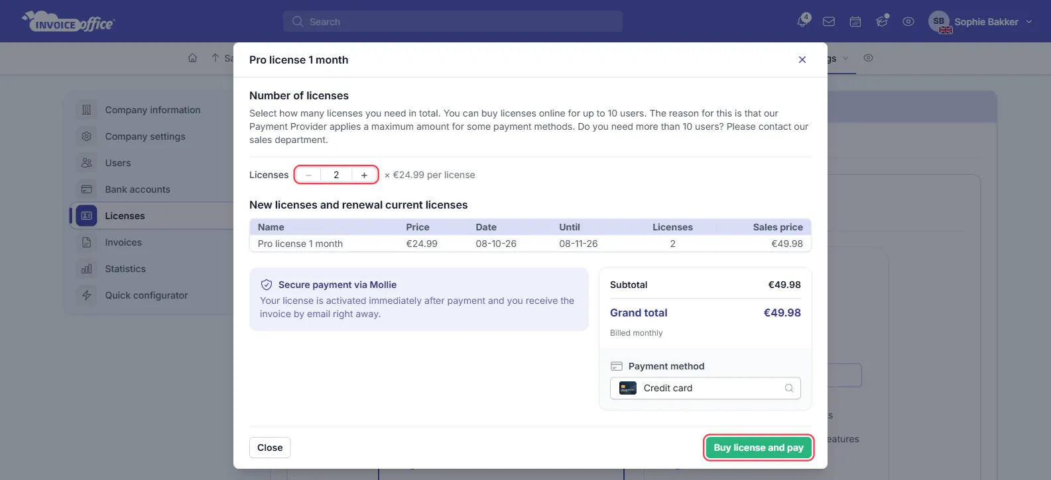The image size is (1051, 480).
Task: Click the eye icon in the top header
Action: click(908, 22)
